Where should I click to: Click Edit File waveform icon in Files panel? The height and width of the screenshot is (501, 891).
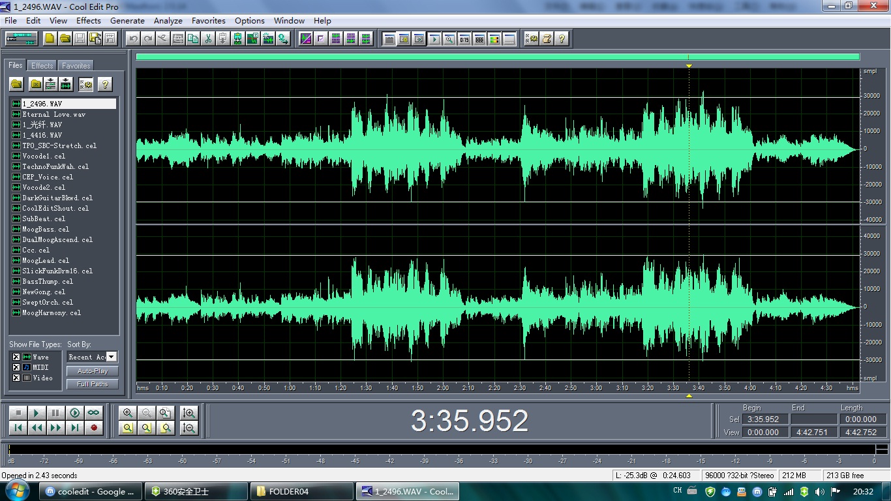point(65,83)
